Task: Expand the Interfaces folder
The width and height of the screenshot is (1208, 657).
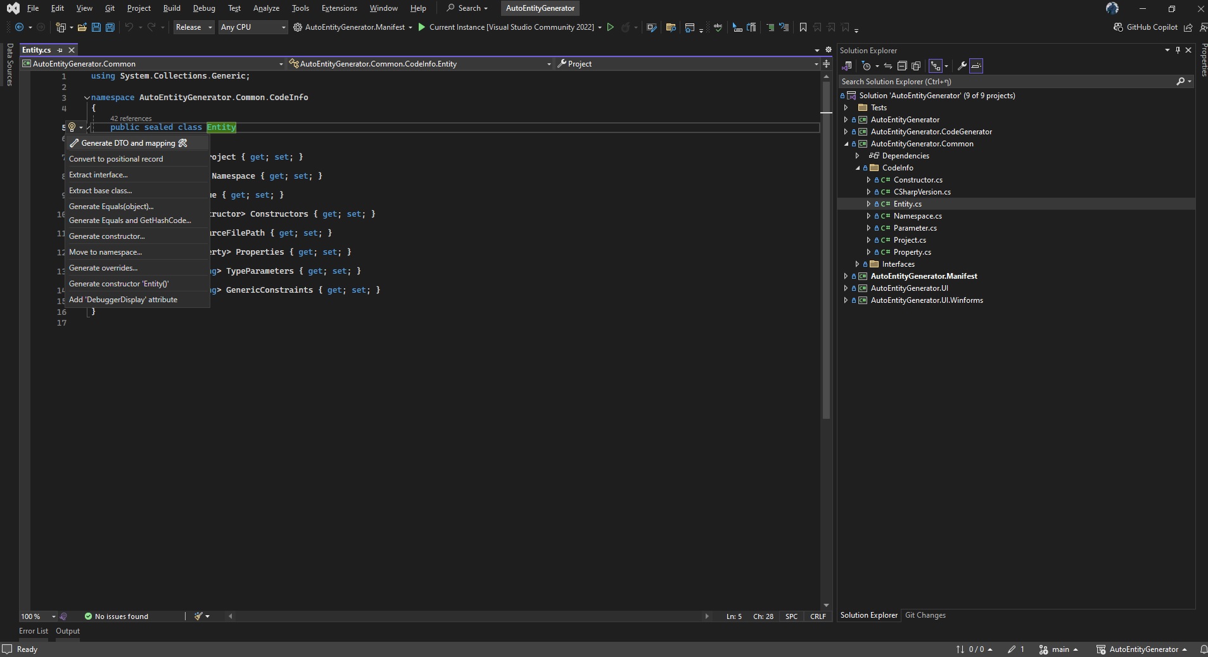Action: [857, 264]
